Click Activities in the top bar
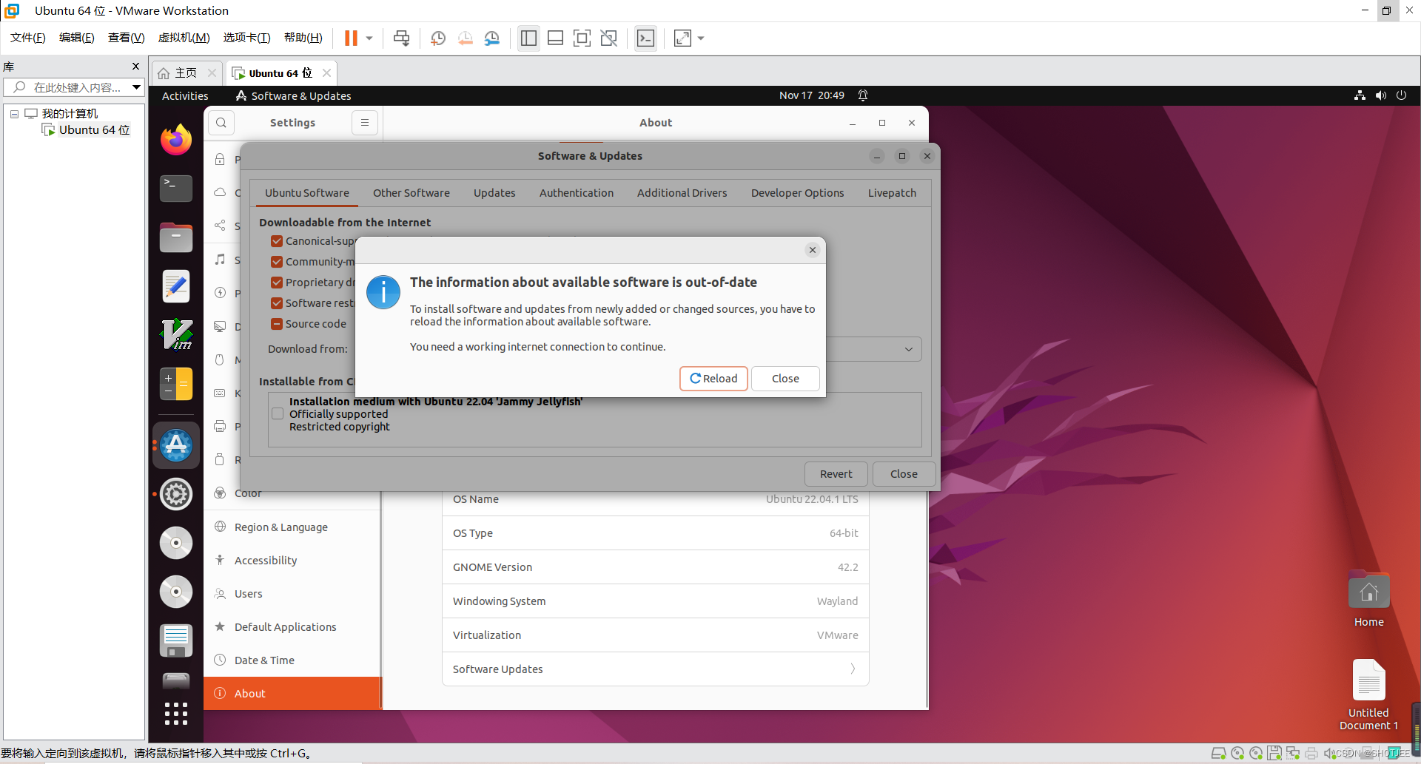 click(185, 96)
